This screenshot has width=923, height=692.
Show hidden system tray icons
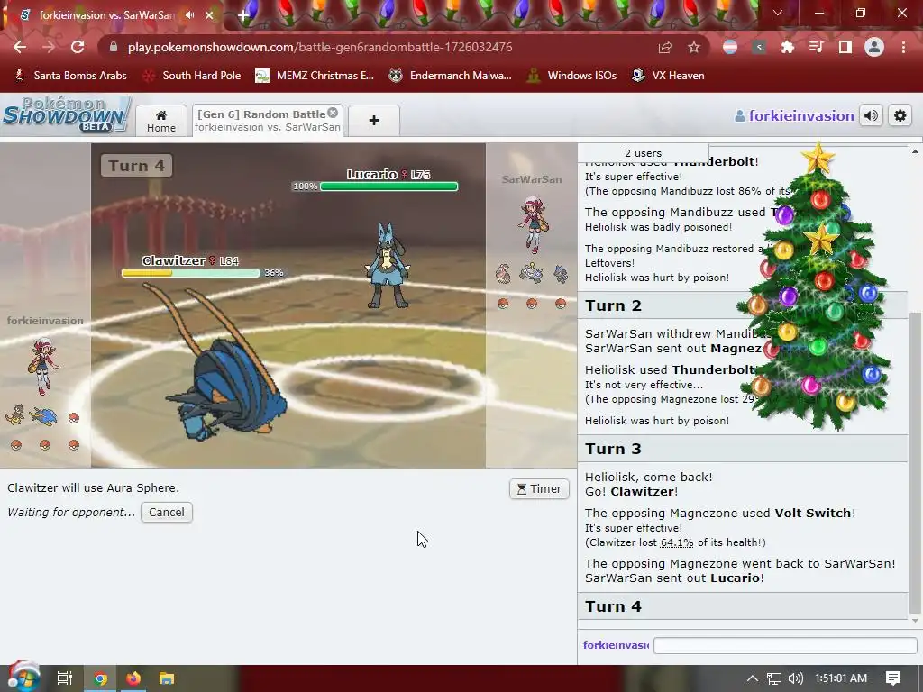753,678
